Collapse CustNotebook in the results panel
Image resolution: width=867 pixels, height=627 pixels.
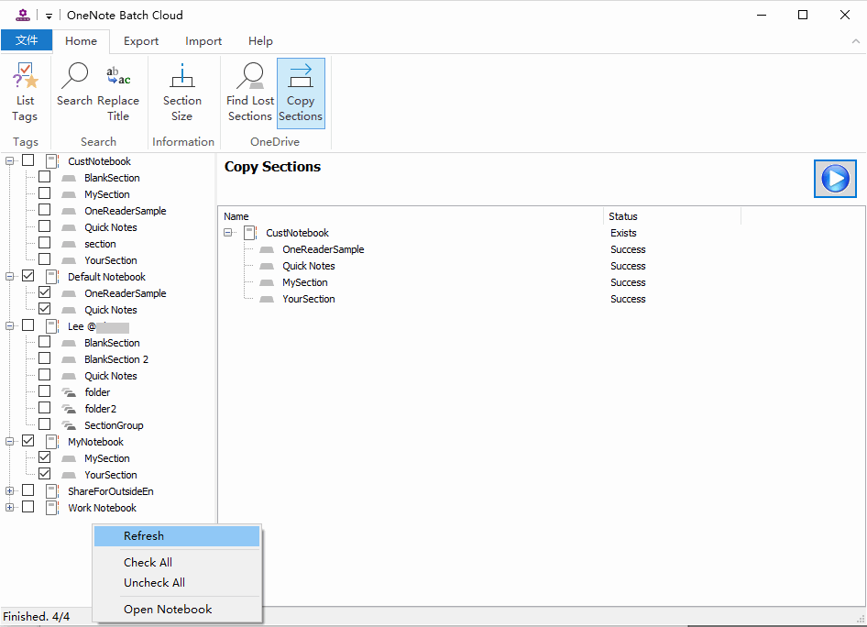[x=227, y=233]
